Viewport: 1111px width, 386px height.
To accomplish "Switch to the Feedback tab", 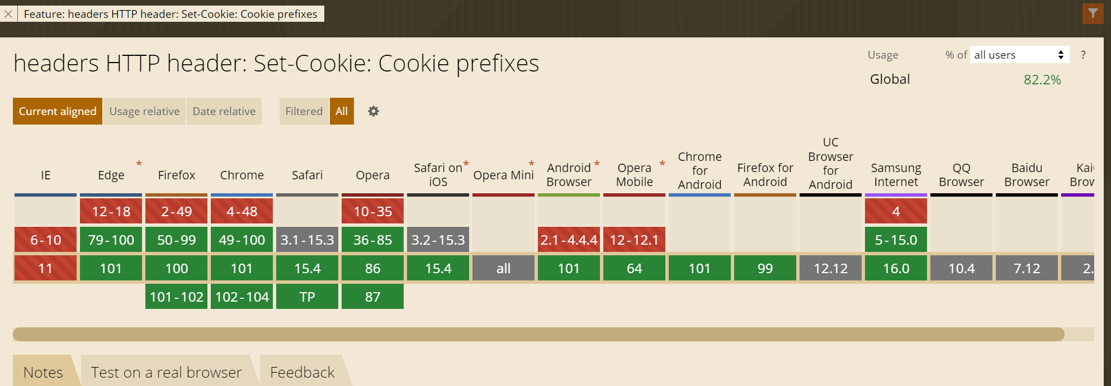I will coord(302,371).
